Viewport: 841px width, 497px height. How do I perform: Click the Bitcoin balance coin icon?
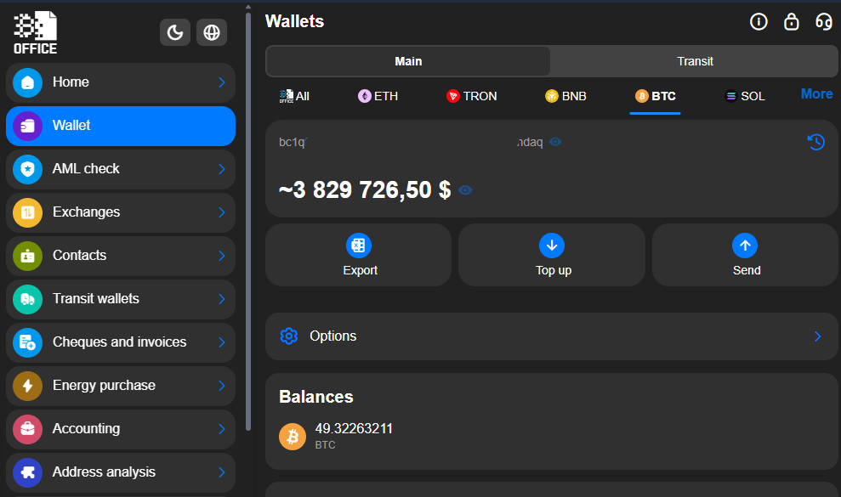(x=293, y=437)
